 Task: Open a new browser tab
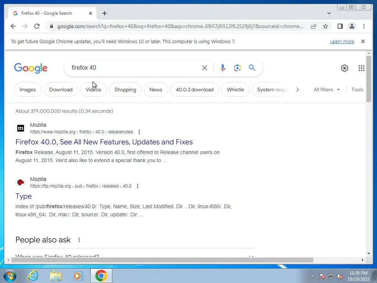[104, 13]
